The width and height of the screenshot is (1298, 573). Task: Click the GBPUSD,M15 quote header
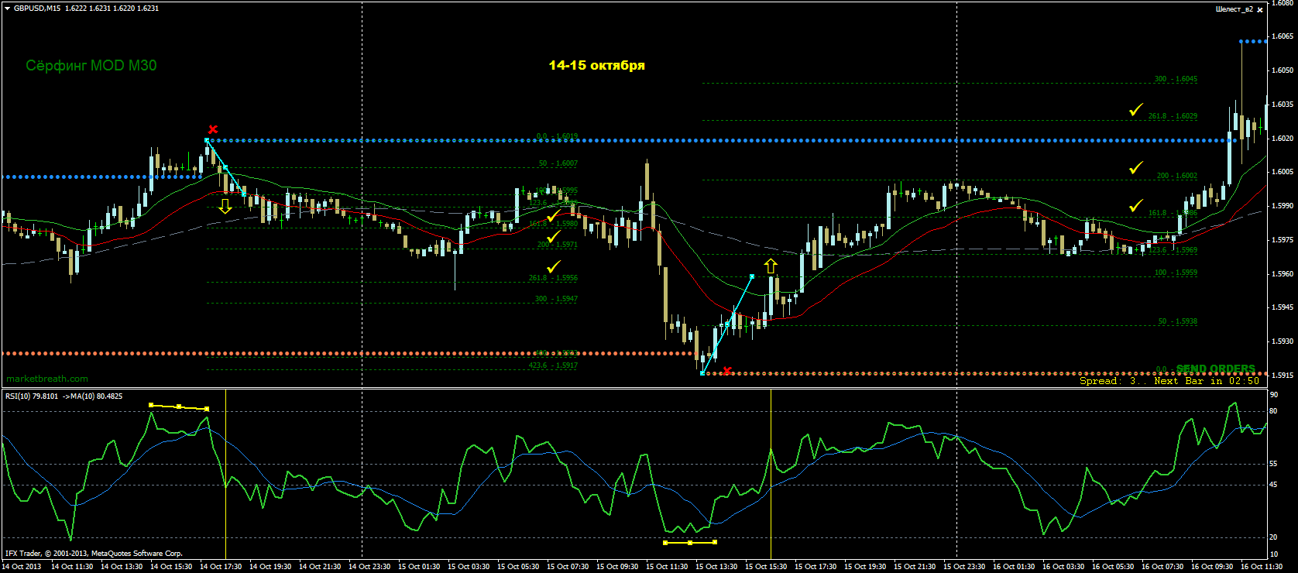coord(86,8)
